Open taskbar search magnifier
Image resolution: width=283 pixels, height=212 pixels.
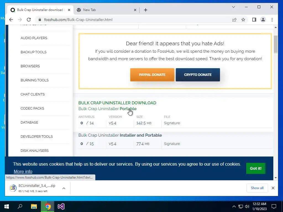(20, 206)
